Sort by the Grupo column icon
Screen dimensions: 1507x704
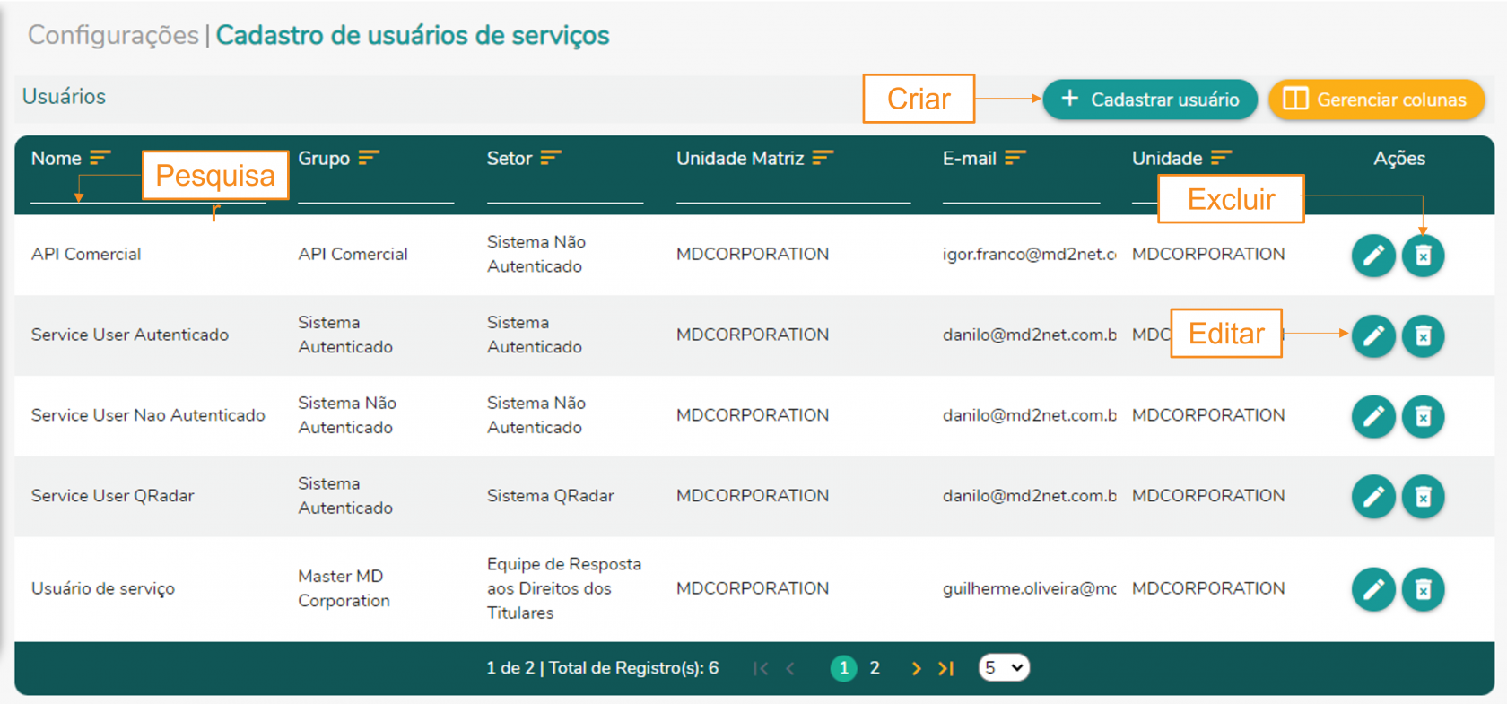tap(369, 158)
